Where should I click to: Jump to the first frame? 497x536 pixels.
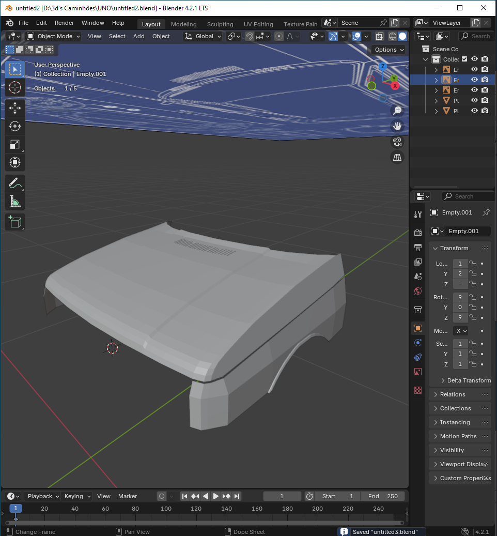184,496
